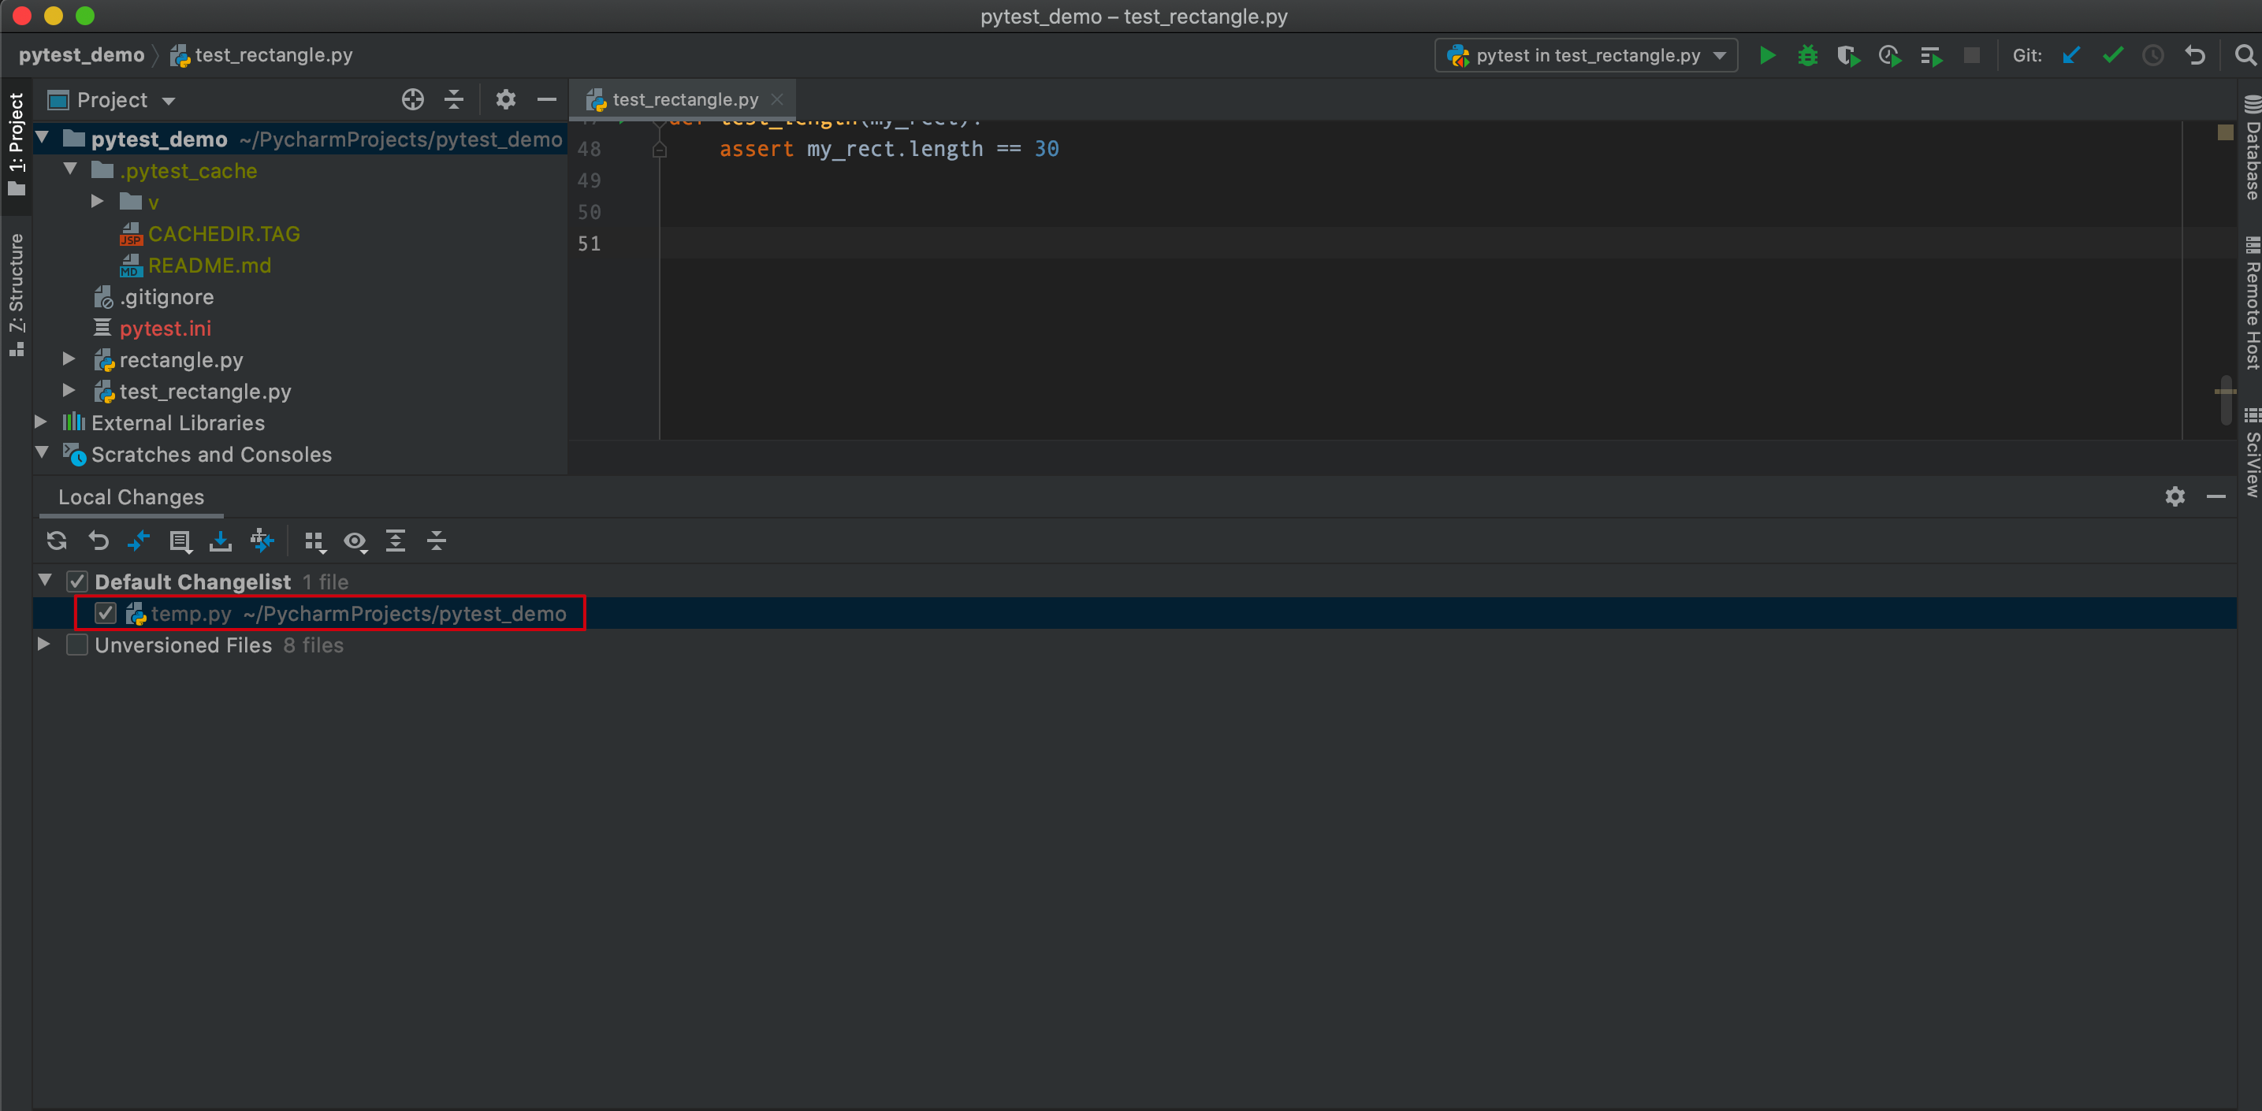The width and height of the screenshot is (2262, 1111).
Task: Place cursor on editor line 51
Action: coord(1420,243)
